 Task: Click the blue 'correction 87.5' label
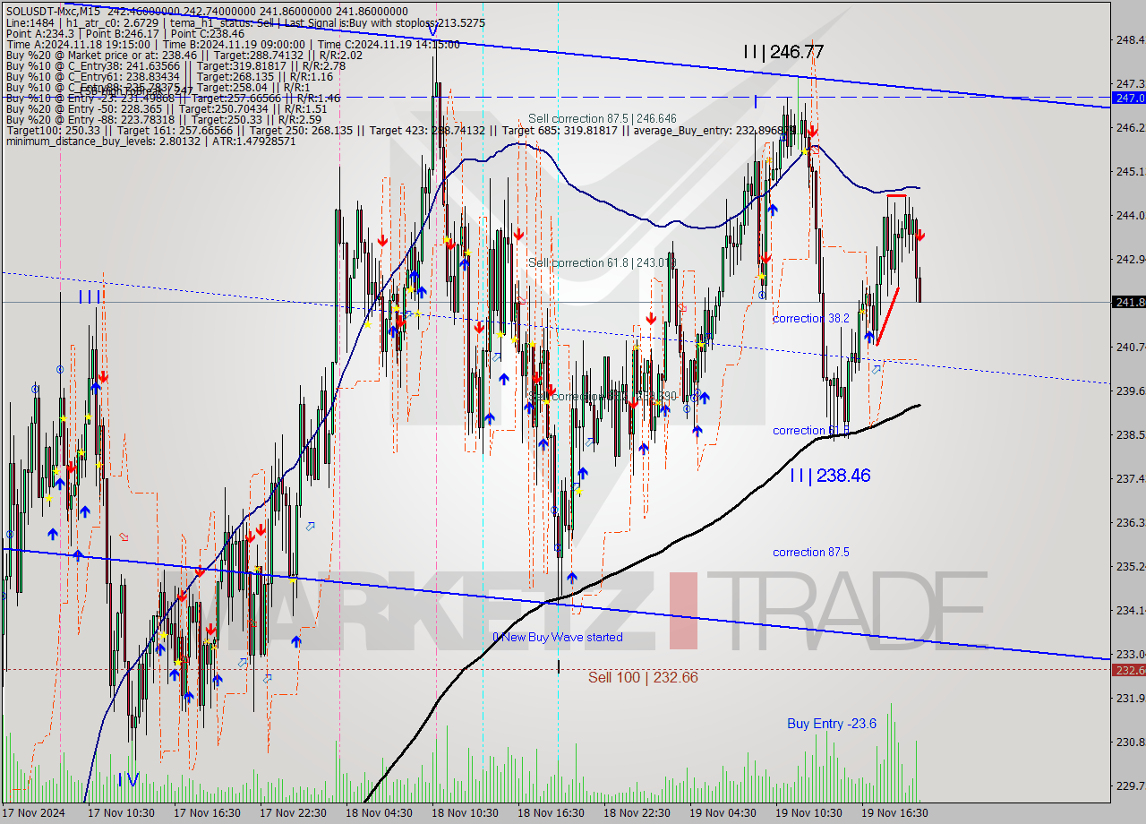(x=811, y=552)
